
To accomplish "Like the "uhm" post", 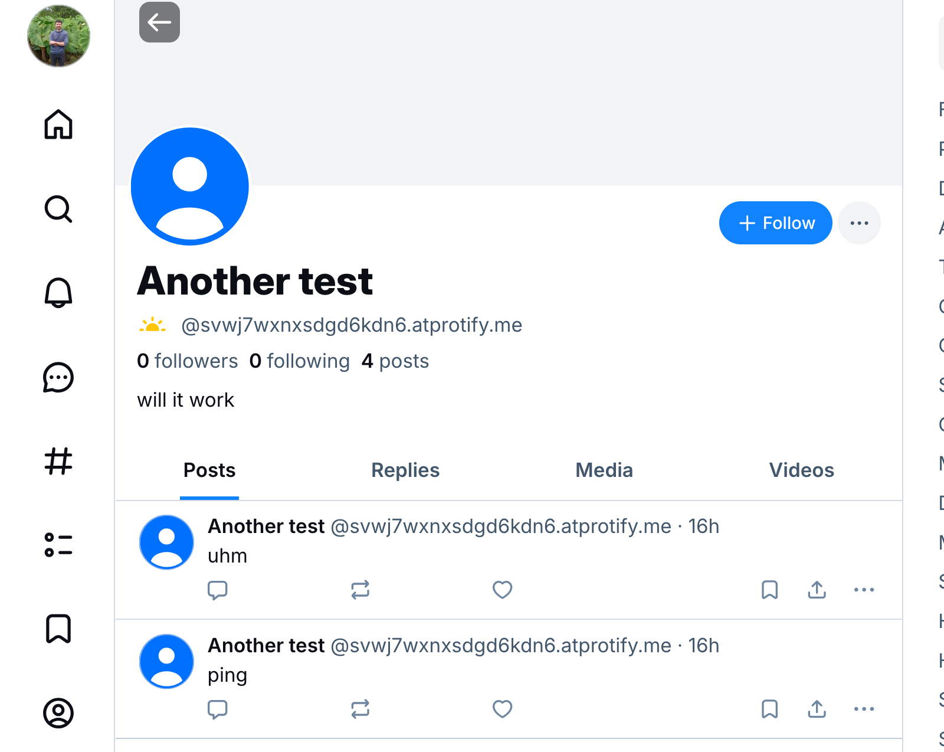I will point(502,590).
